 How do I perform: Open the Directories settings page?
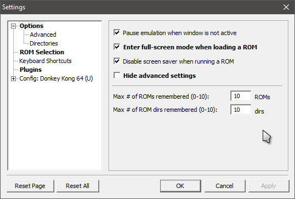point(44,43)
